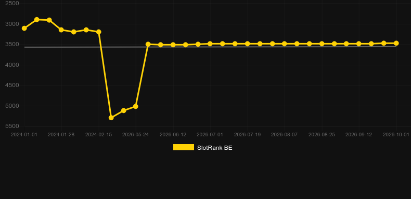Image resolution: width=411 pixels, height=199 pixels.
Task: Click the 2026-07-19 x-axis date label
Action: [247, 135]
